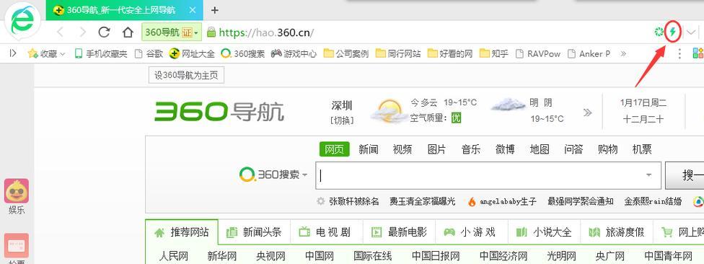Click 切换 to change city

tap(342, 120)
